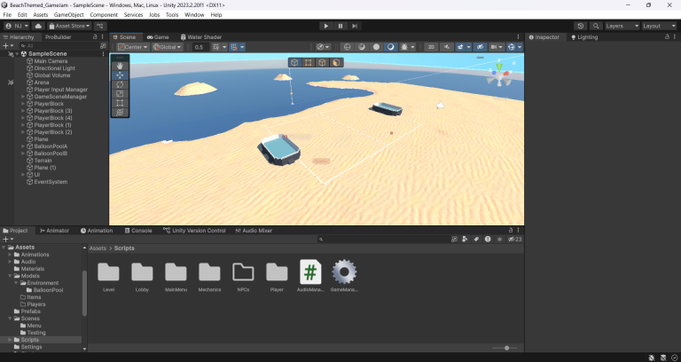Open the NJ account dropdown
Image resolution: width=681 pixels, height=362 pixels.
tap(17, 26)
